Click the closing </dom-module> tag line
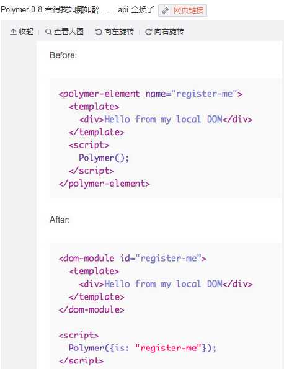The image size is (284, 369). pyautogui.click(x=91, y=309)
